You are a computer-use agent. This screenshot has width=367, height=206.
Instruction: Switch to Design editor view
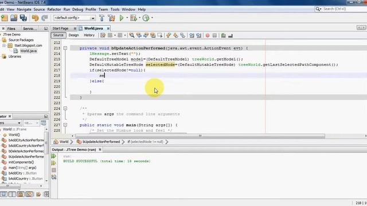(73, 35)
